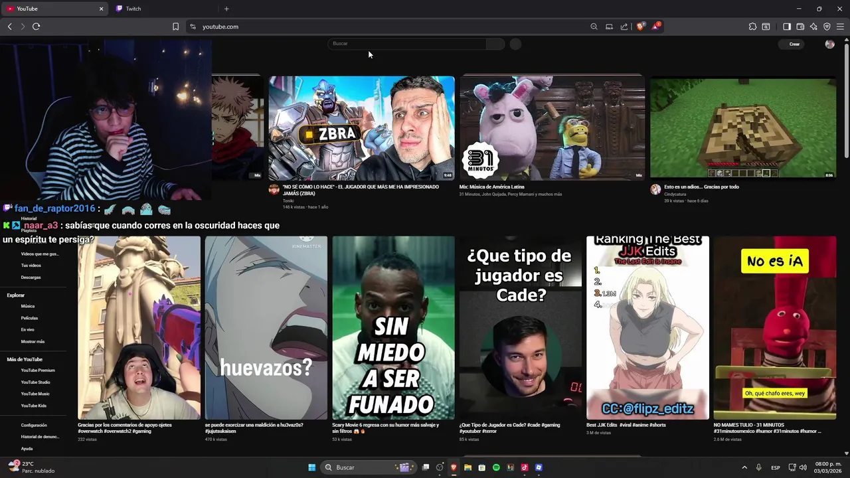Open the Brave Wallet icon
This screenshot has height=478, width=850.
(800, 27)
